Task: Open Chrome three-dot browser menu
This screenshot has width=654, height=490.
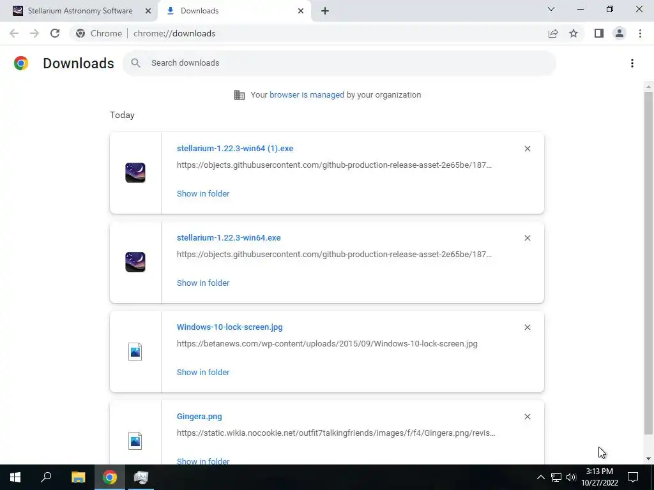Action: coord(640,33)
